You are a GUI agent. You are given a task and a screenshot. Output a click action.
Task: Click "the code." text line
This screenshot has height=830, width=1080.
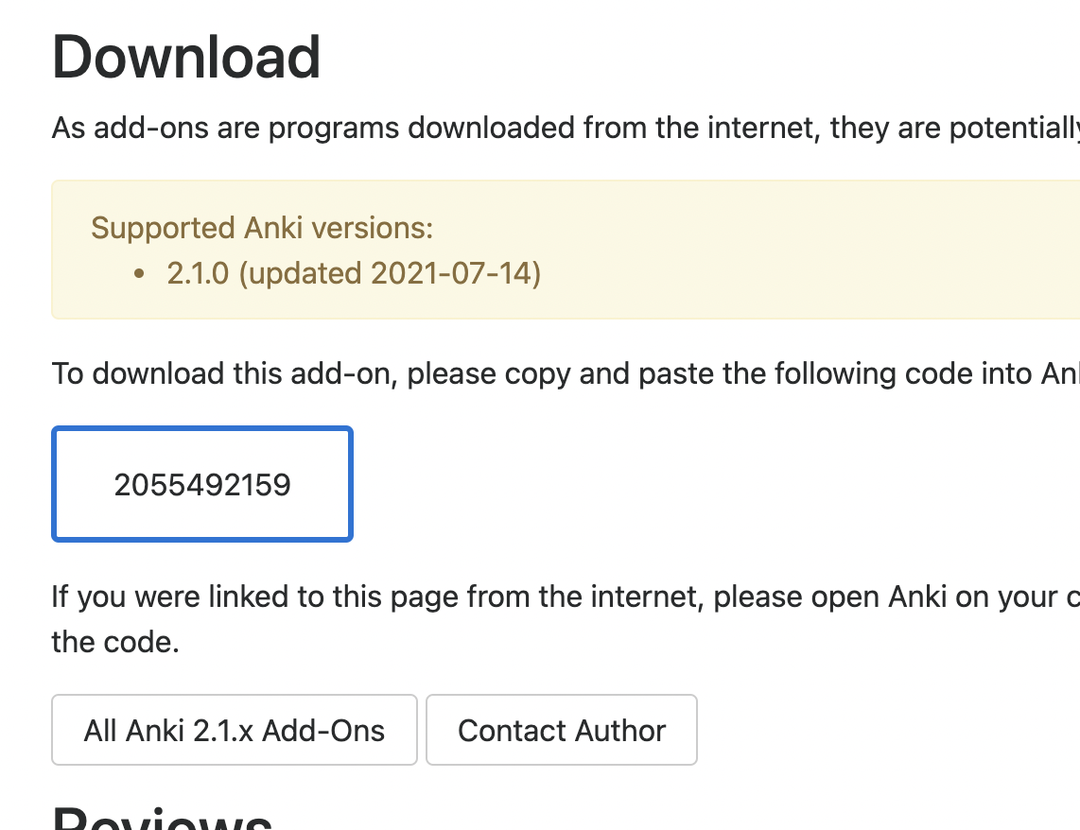[114, 642]
